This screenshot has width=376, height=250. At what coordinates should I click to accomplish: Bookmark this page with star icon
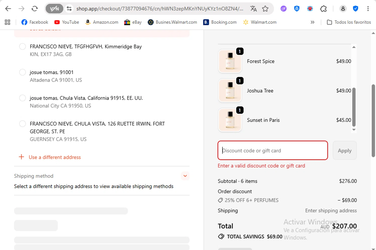pyautogui.click(x=265, y=9)
